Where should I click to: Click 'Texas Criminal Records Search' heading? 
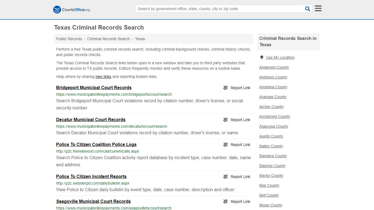pyautogui.click(x=99, y=28)
